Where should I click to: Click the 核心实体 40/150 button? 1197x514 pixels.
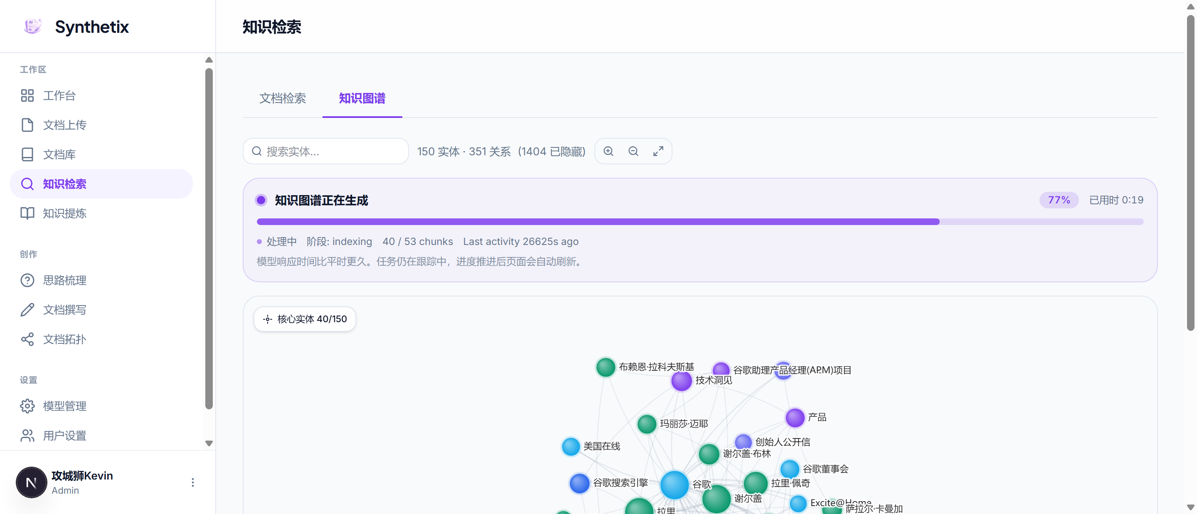305,319
